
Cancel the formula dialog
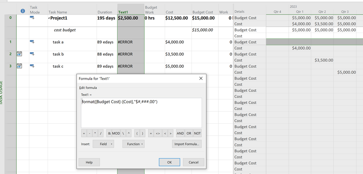point(194,162)
